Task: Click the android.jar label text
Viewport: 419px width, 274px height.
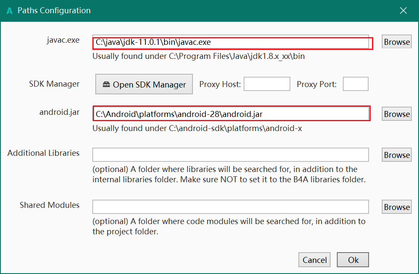Action: point(60,112)
